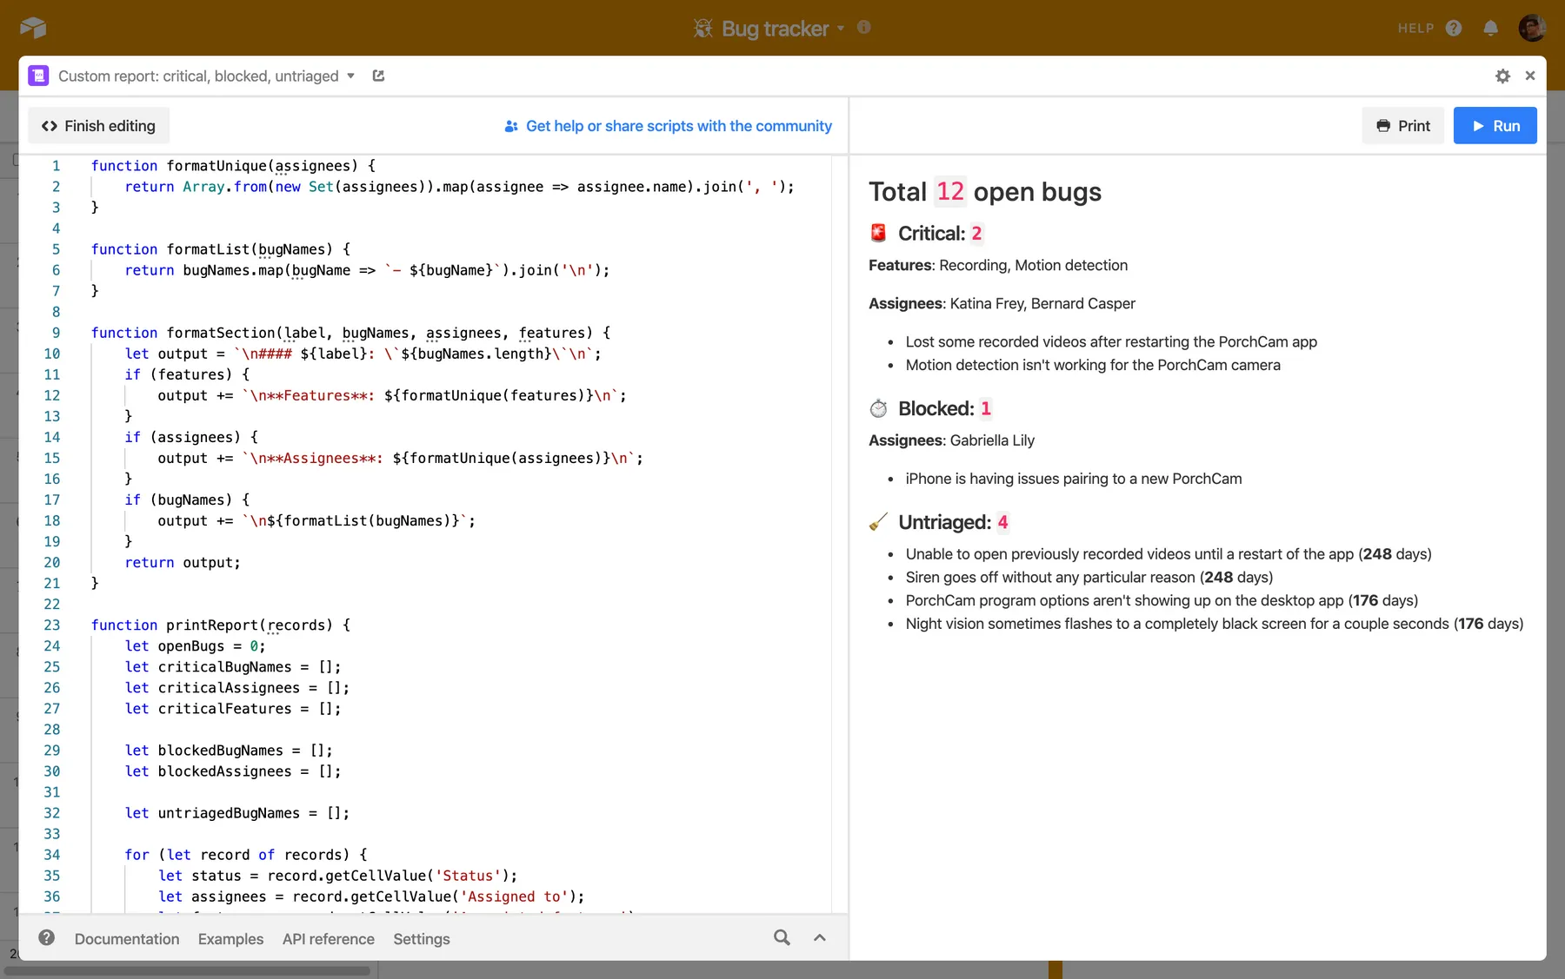Viewport: 1565px width, 979px height.
Task: Open the report in a new window
Action: (x=378, y=76)
